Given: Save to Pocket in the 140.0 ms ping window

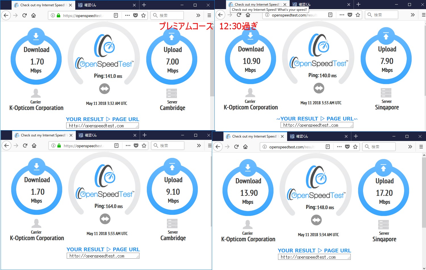Looking at the screenshot, I should (350, 15).
